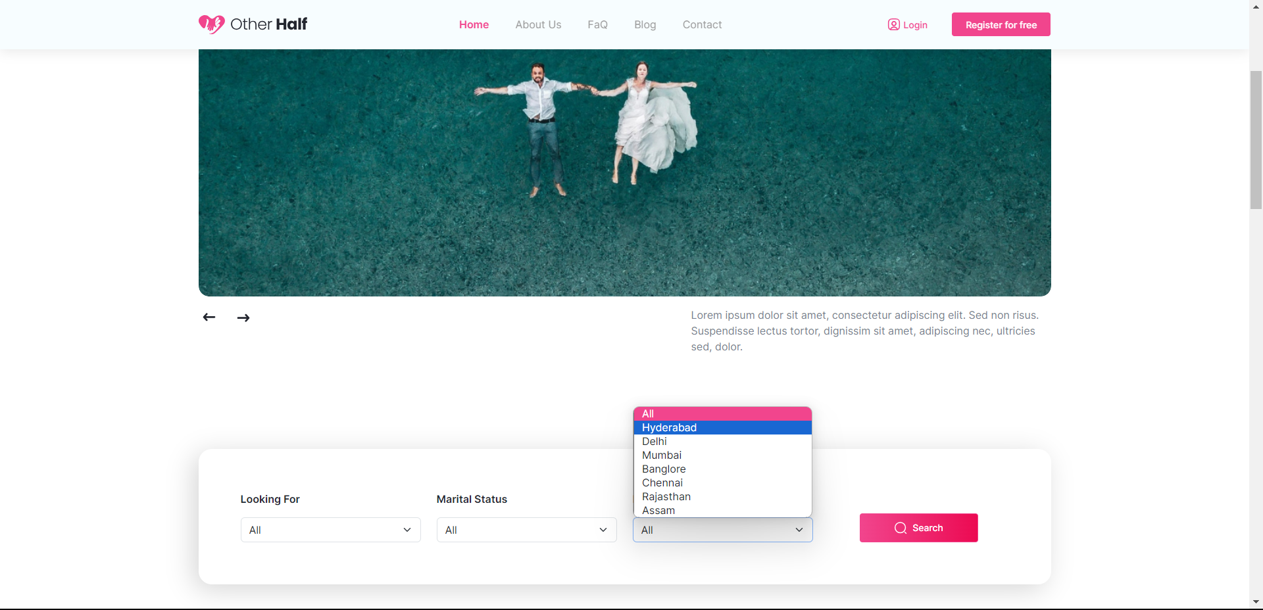This screenshot has width=1263, height=610.
Task: Click the scrollbar down arrow
Action: (1255, 601)
